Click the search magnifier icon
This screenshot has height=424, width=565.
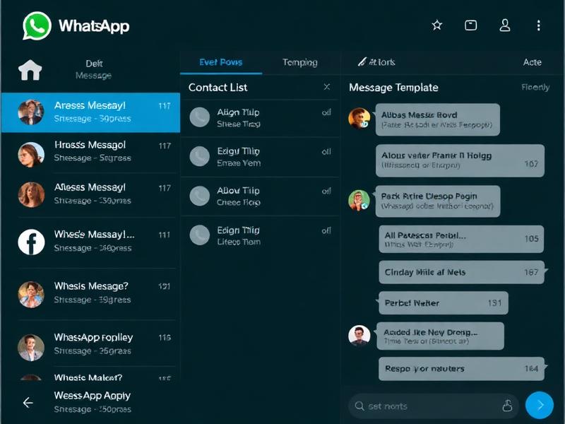(x=359, y=406)
